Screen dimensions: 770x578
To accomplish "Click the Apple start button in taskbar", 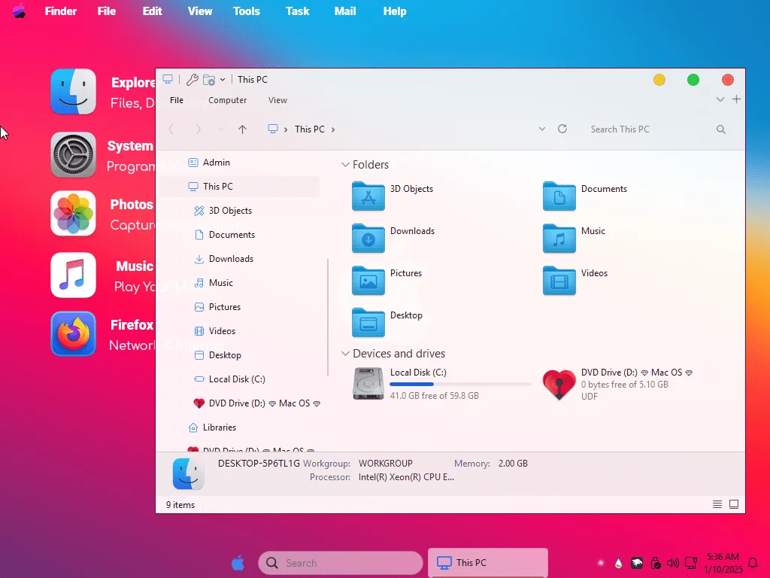I will point(238,563).
